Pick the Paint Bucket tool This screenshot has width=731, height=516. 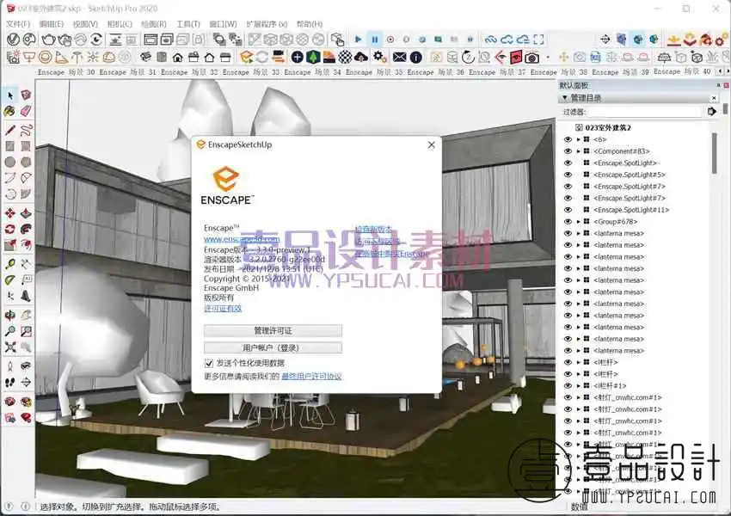click(x=9, y=111)
